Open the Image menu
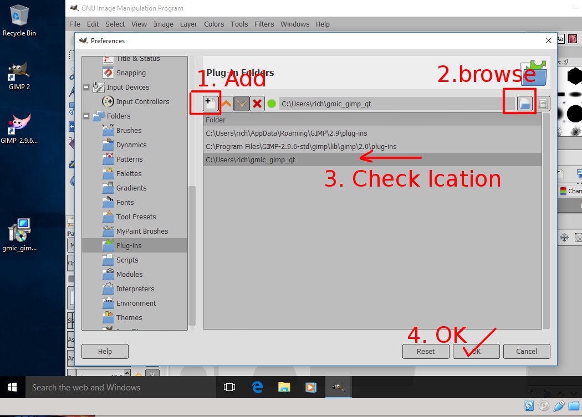Image resolution: width=582 pixels, height=417 pixels. pos(164,24)
